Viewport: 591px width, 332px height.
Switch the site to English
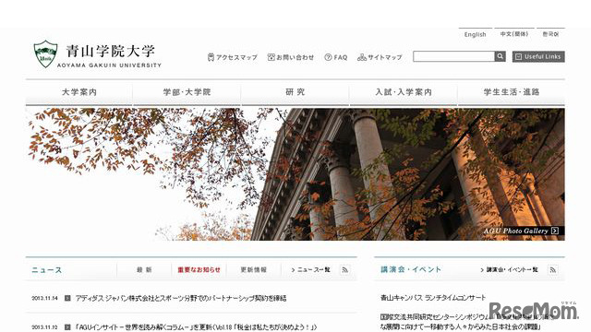pyautogui.click(x=475, y=34)
